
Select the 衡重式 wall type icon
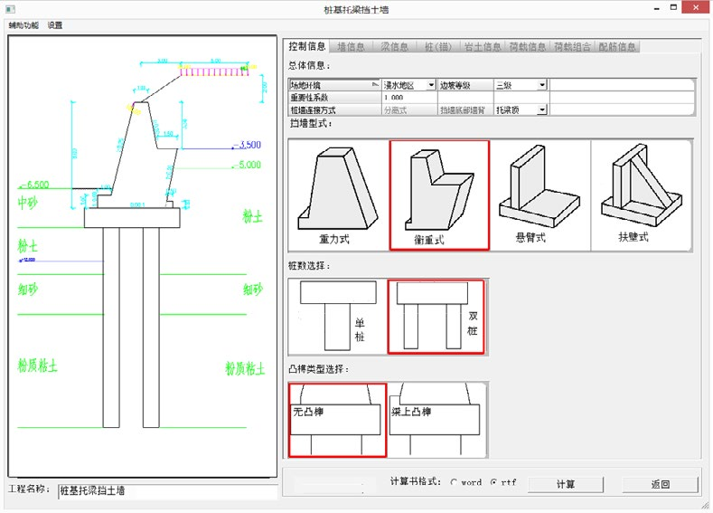(438, 195)
